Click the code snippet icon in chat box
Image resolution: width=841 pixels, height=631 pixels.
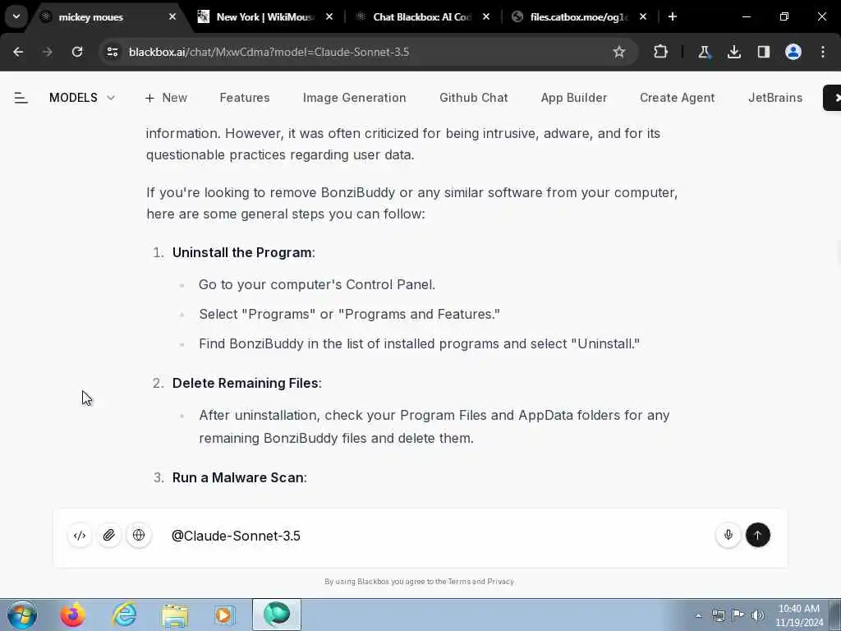80,535
